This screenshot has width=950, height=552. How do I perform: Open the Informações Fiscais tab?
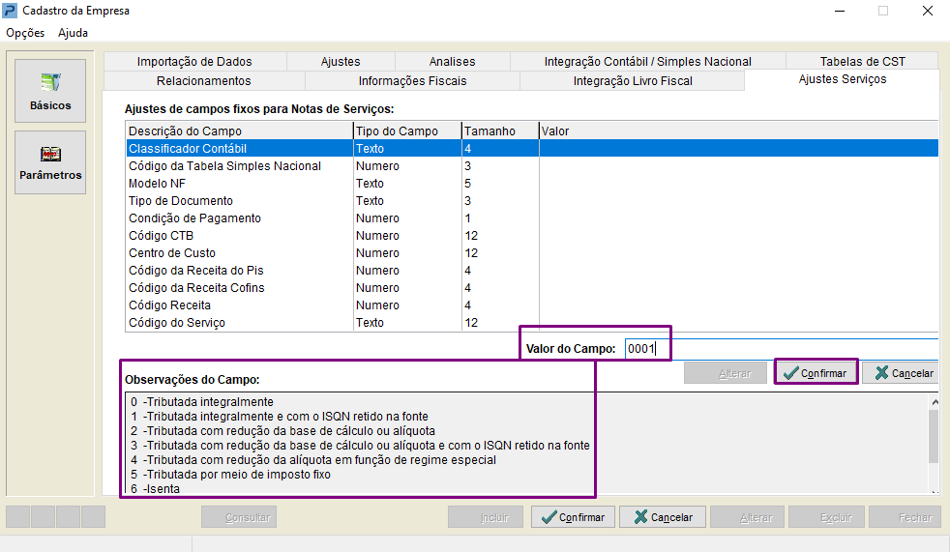point(412,81)
